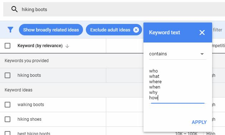Open the contains match-type dropdown
The image size is (225, 135).
point(178,54)
